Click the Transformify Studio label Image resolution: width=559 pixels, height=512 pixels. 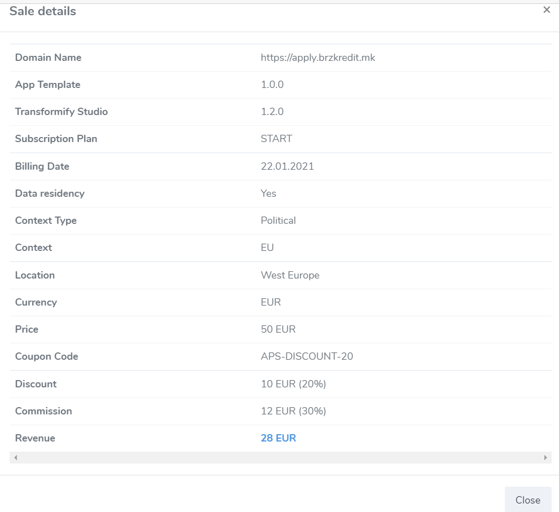coord(62,112)
